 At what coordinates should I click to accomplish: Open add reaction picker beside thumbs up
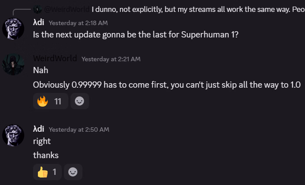[x=73, y=172]
